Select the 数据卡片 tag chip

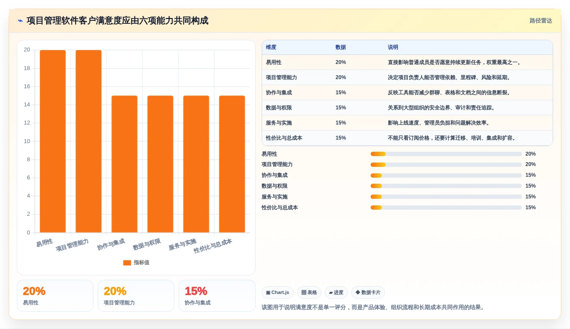click(x=368, y=293)
